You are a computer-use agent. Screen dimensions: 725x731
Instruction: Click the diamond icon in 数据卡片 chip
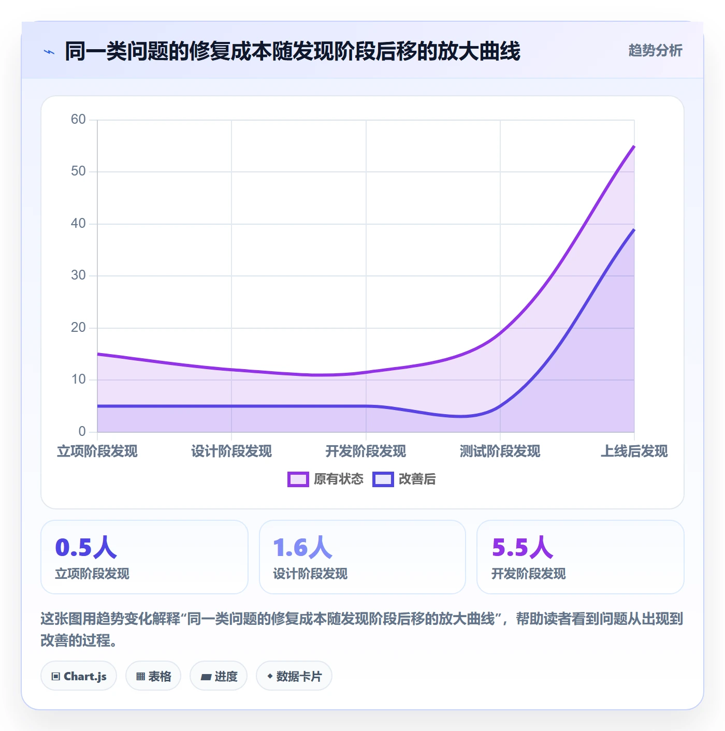(x=270, y=676)
